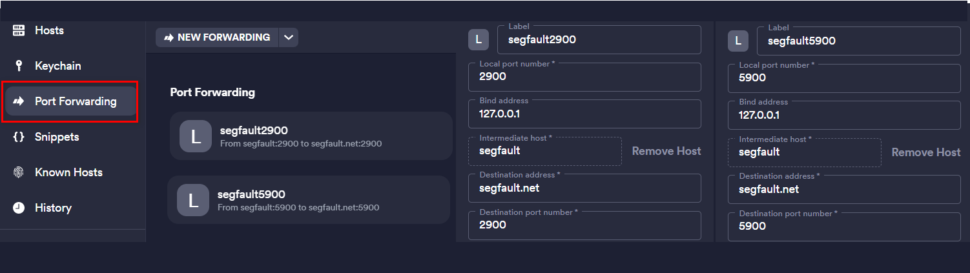Open the History clock icon

(x=19, y=208)
